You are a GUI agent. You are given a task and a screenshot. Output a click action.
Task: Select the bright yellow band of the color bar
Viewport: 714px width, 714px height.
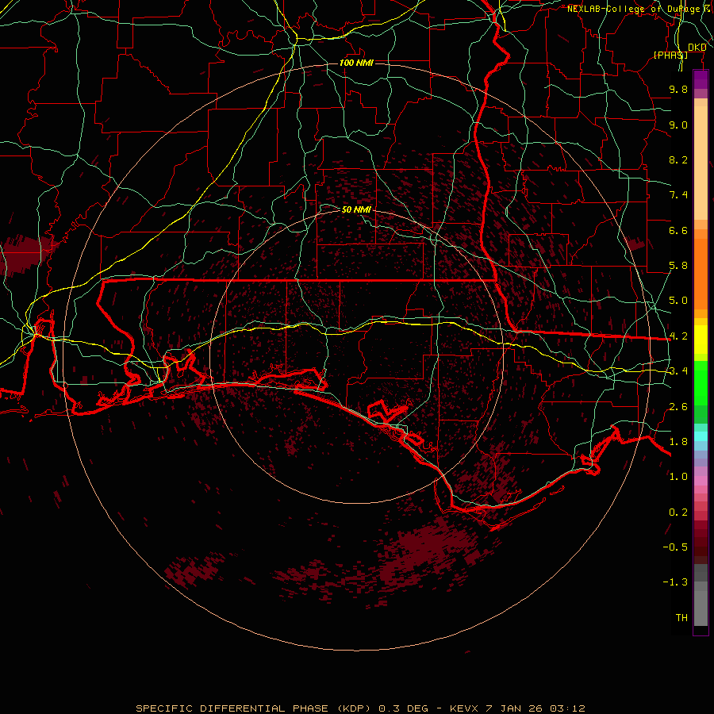[x=701, y=340]
